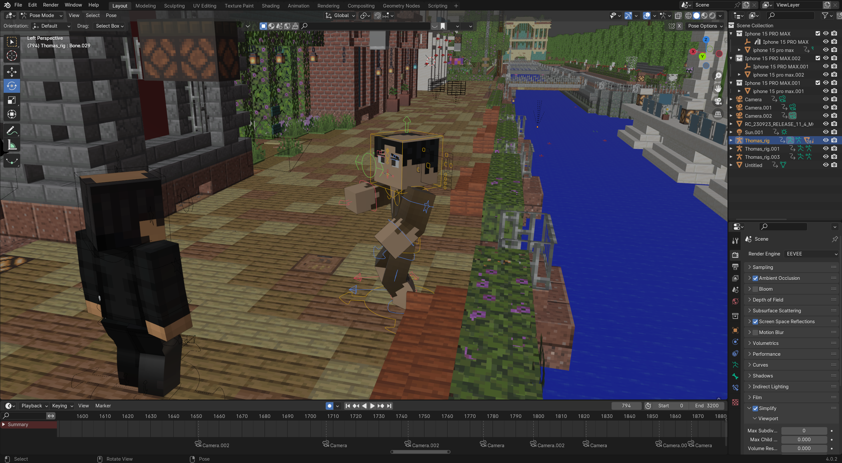Expand the Depth of Field panel
842x463 pixels.
tap(791, 300)
